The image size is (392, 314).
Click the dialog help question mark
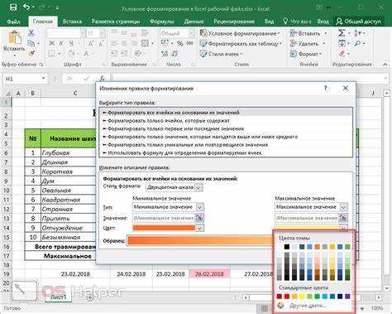[326, 89]
